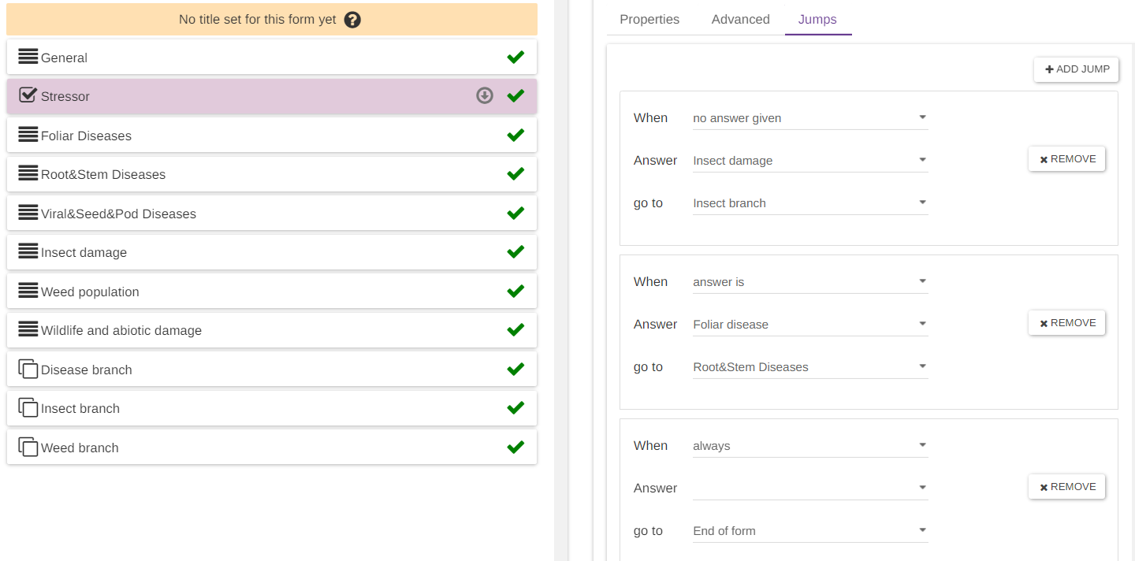Click the help question mark icon
The image size is (1135, 561).
[352, 20]
